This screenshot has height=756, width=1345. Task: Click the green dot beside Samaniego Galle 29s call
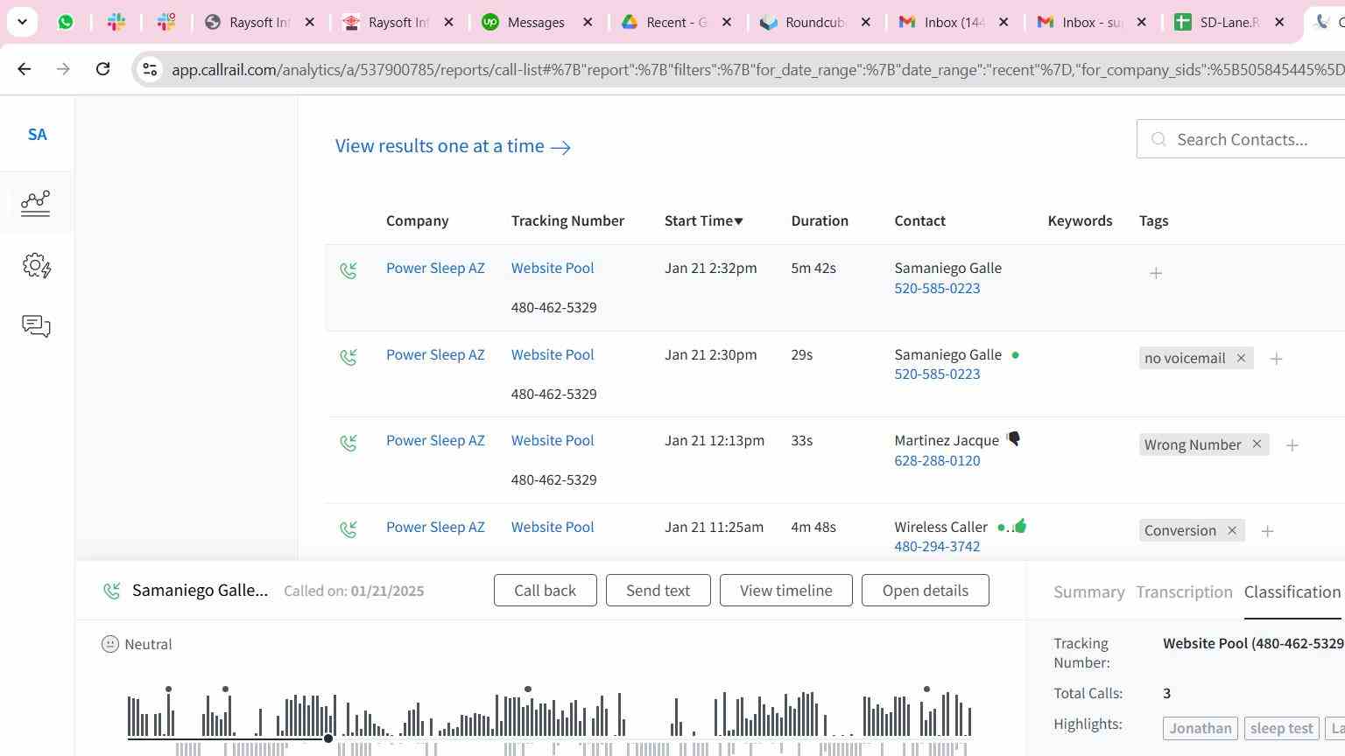[1015, 355]
